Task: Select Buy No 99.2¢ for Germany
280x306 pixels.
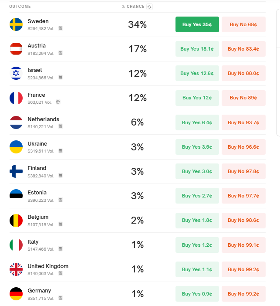Action: [243, 294]
